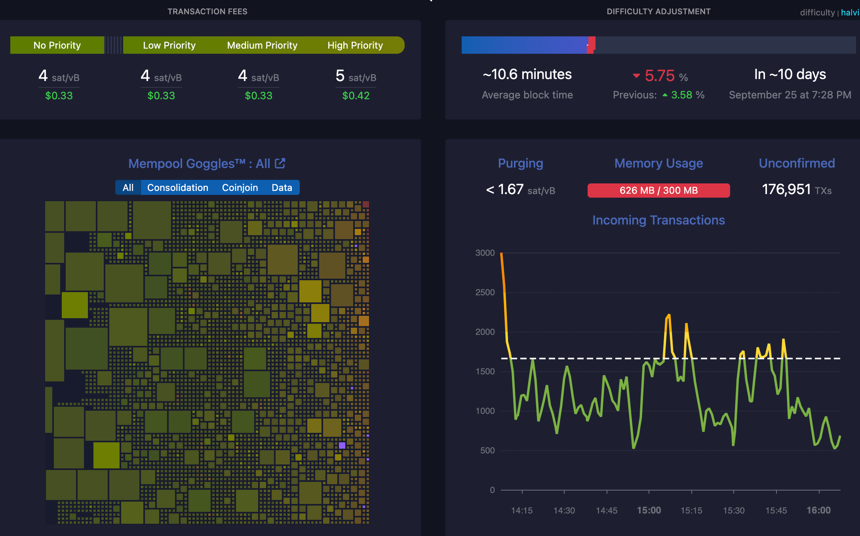Viewport: 860px width, 536px height.
Task: Click the High Priority 5 sat/vB fee
Action: 355,76
